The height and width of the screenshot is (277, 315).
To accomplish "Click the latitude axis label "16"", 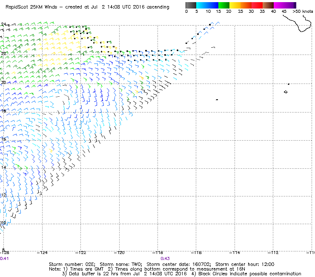I will click(3, 139).
